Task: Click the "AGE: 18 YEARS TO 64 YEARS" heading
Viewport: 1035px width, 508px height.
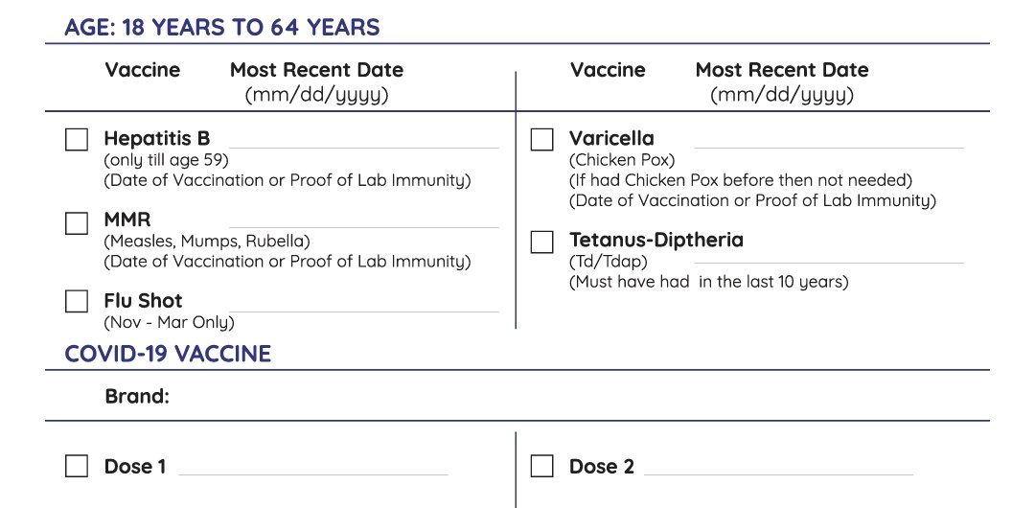Action: click(222, 28)
